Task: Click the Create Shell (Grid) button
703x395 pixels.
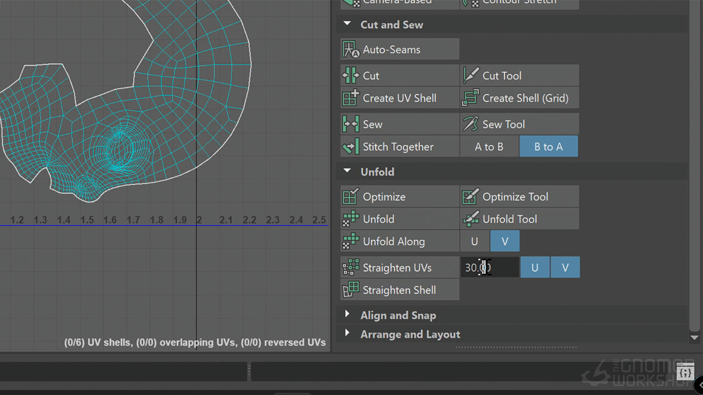Action: coord(519,98)
